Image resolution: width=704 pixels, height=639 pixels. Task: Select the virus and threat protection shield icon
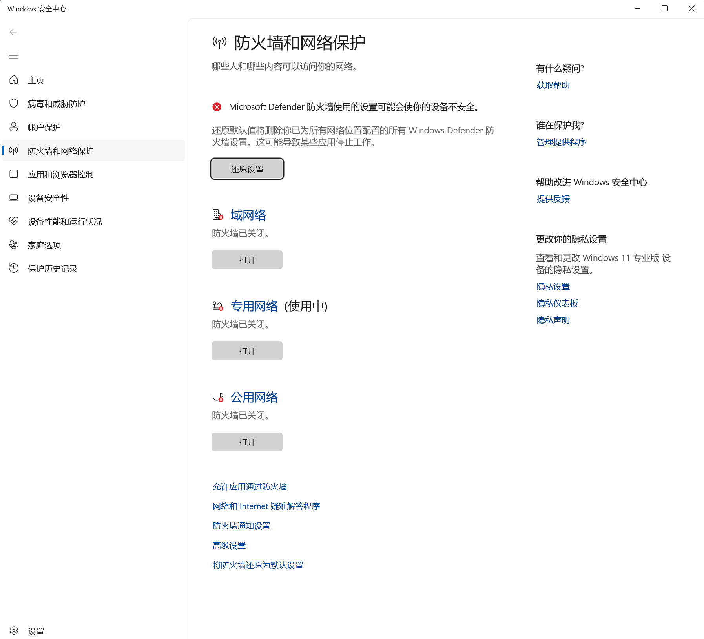pyautogui.click(x=14, y=104)
